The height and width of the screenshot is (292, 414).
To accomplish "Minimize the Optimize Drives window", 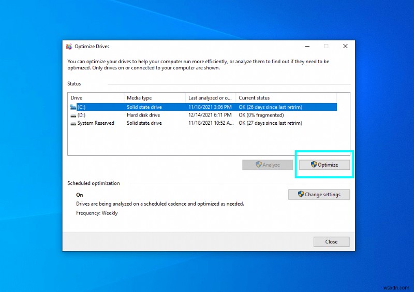I will tap(307, 46).
